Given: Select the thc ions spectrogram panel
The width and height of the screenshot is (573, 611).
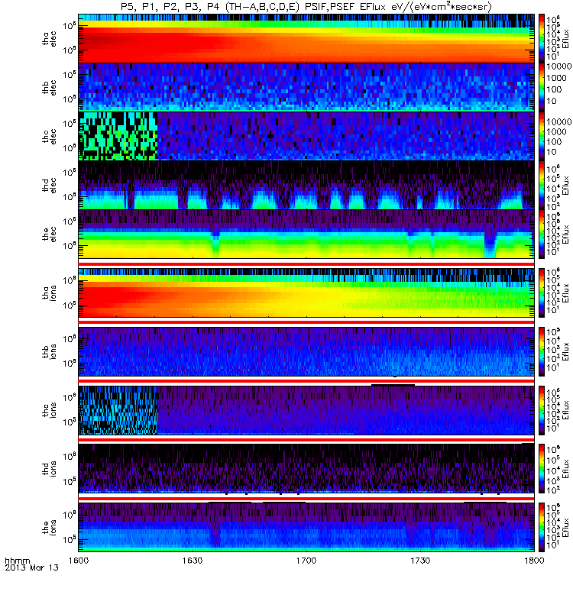Looking at the screenshot, I should click(x=306, y=410).
